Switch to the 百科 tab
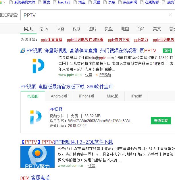Screen dimensions: 175x180 tap(141, 29)
